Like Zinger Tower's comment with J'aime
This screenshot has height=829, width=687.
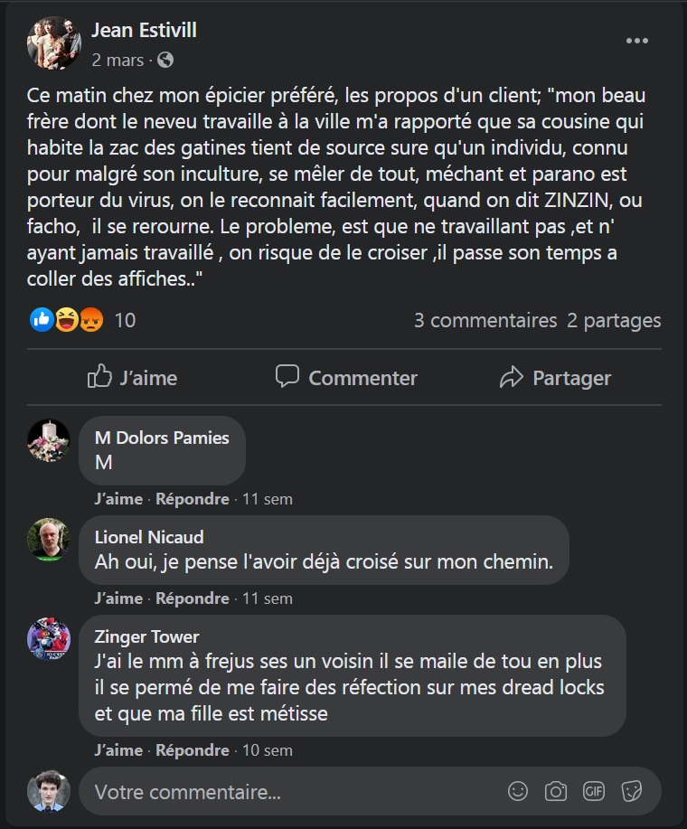(118, 750)
